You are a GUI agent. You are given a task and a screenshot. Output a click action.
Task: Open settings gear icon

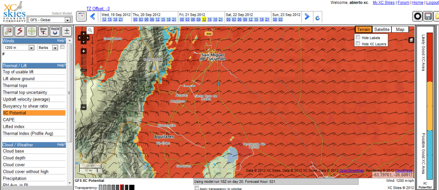[417, 17]
